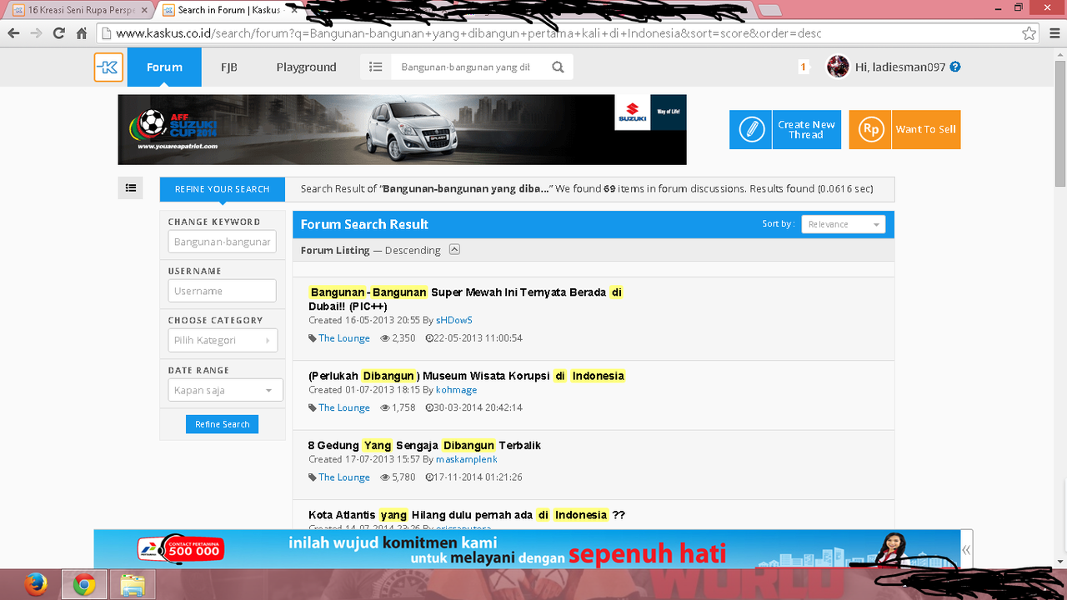Open the Kapan saja date range dropdown
1067x600 pixels.
click(x=225, y=390)
